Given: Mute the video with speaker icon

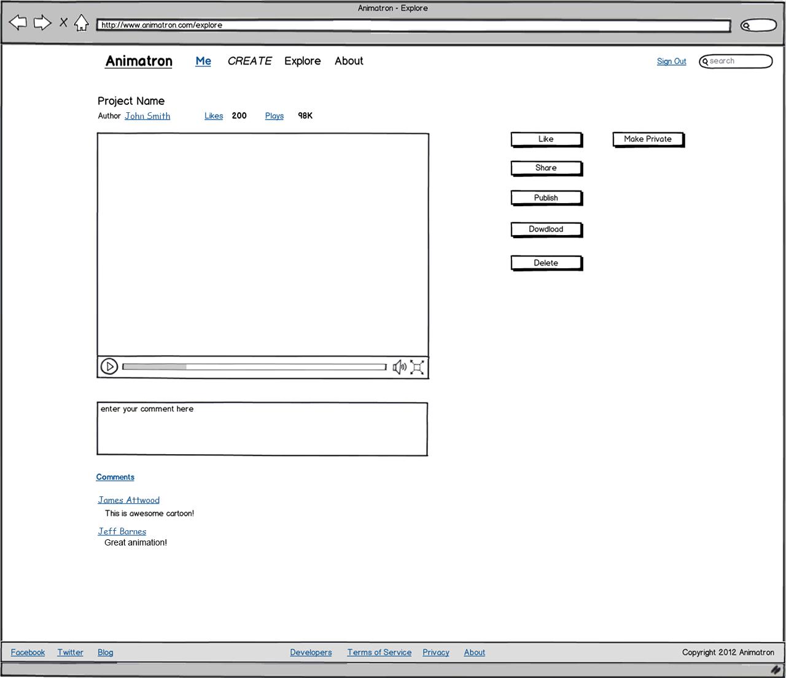Looking at the screenshot, I should coord(399,367).
